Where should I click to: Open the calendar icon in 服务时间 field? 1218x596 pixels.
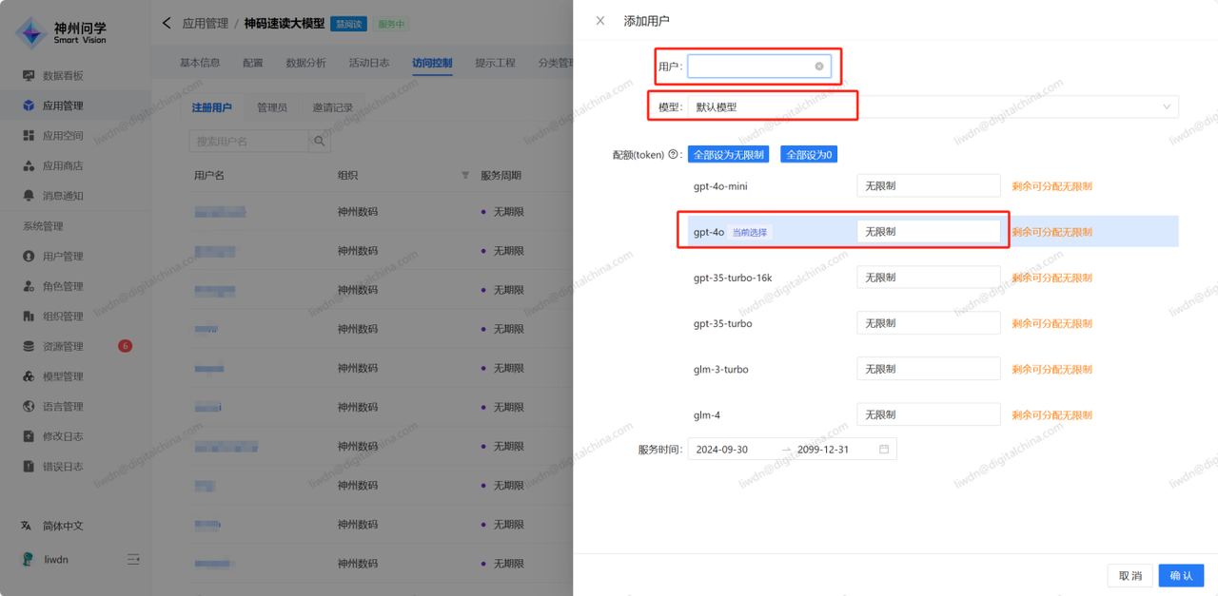coord(884,450)
